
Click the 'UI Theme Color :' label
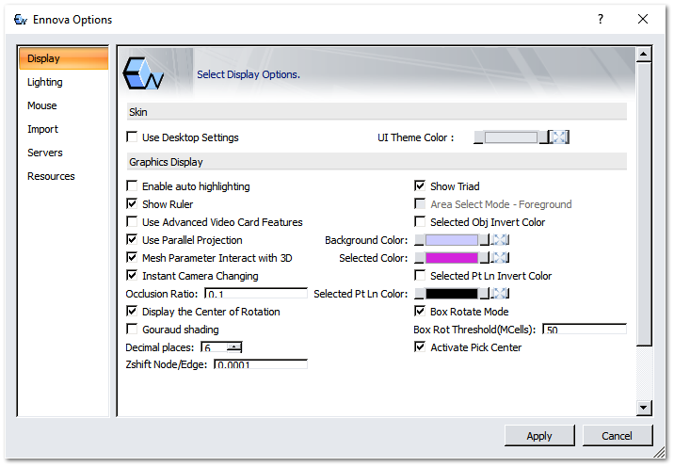416,137
